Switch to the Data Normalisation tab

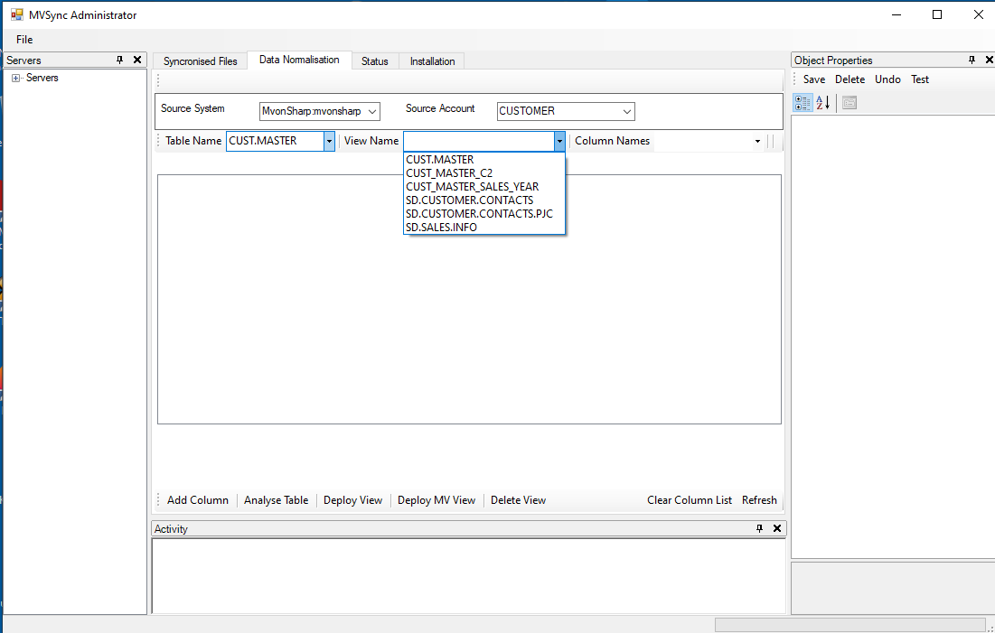click(x=299, y=60)
